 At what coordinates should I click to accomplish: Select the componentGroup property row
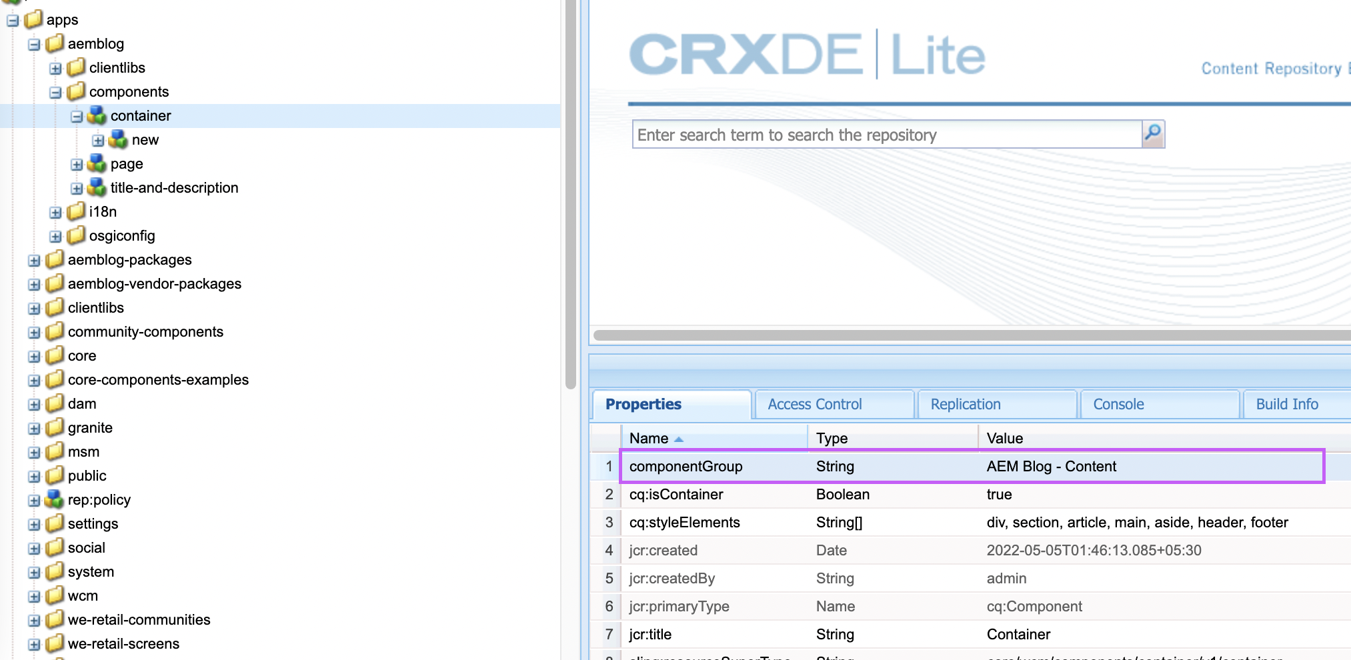click(x=971, y=466)
